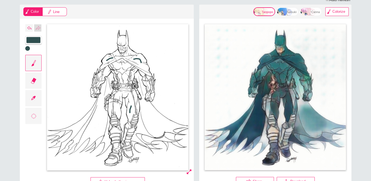Viewport: 371px width, 181px height.
Task: Select the paintbrush tool
Action: tap(33, 63)
